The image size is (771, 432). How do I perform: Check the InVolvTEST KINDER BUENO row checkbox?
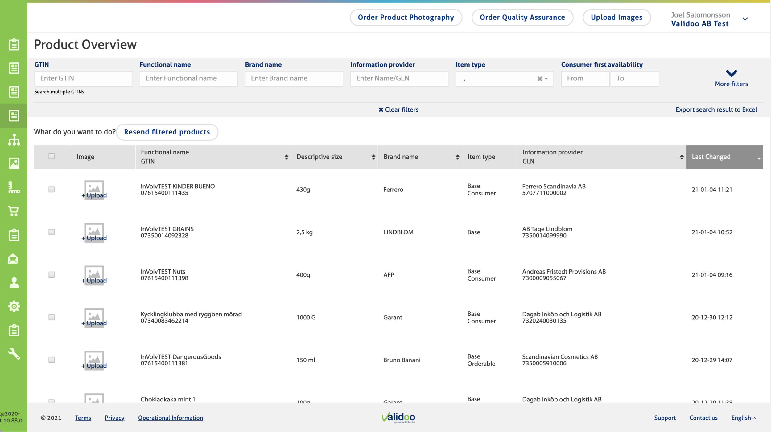pyautogui.click(x=52, y=189)
